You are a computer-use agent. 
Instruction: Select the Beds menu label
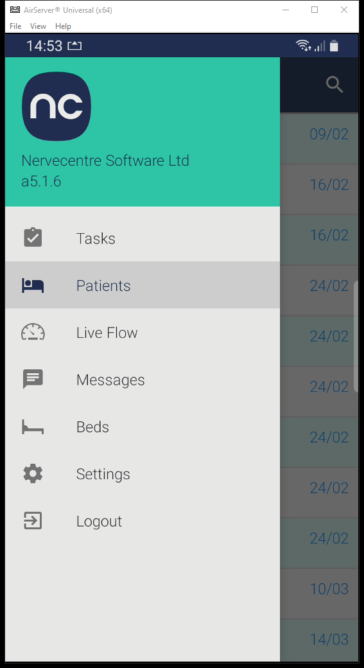(92, 427)
